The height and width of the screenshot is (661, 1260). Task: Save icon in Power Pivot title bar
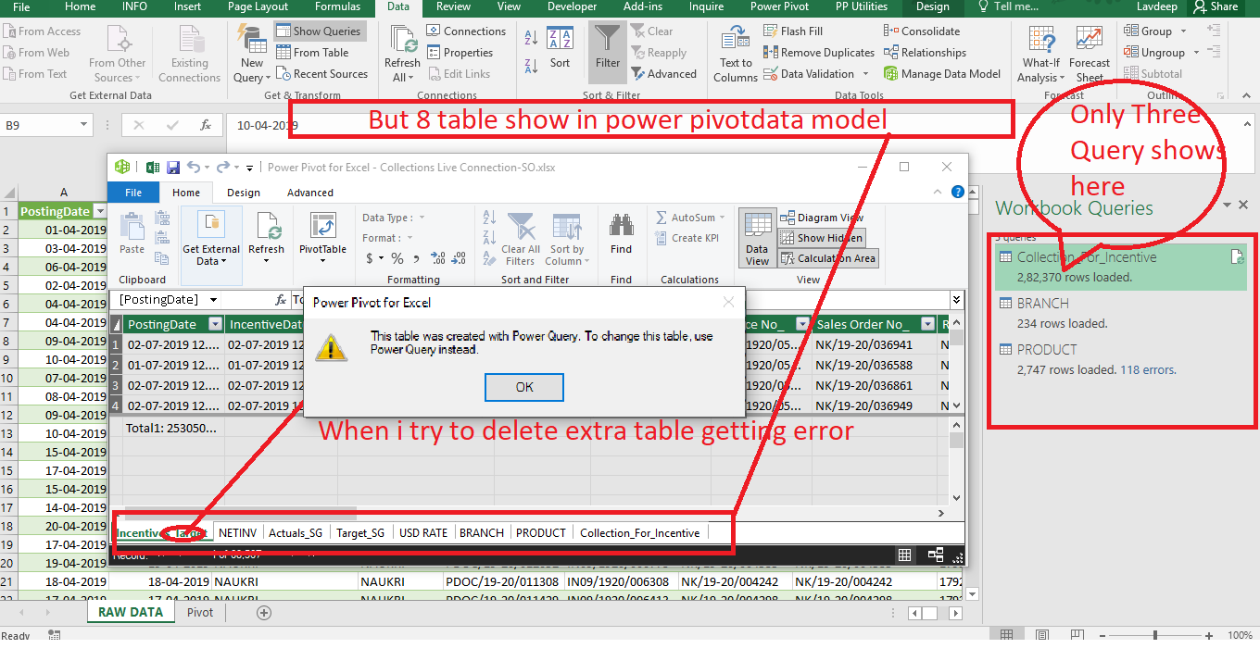(173, 168)
